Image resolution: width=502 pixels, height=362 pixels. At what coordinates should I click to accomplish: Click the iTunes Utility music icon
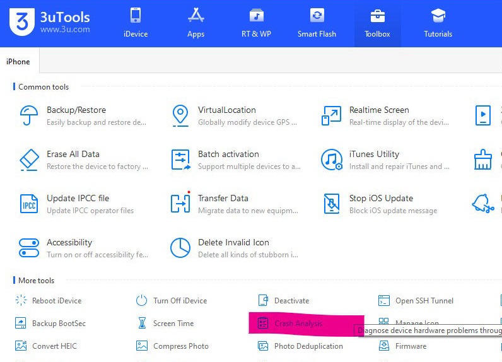tap(332, 160)
